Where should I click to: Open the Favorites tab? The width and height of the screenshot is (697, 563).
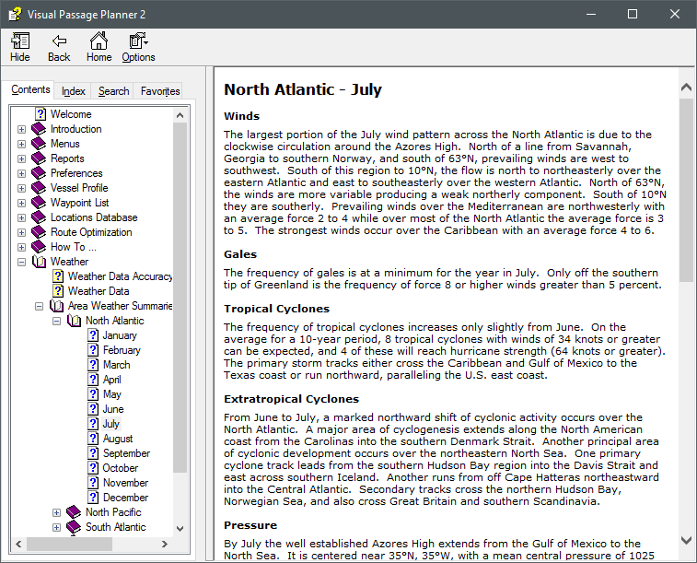coord(160,91)
